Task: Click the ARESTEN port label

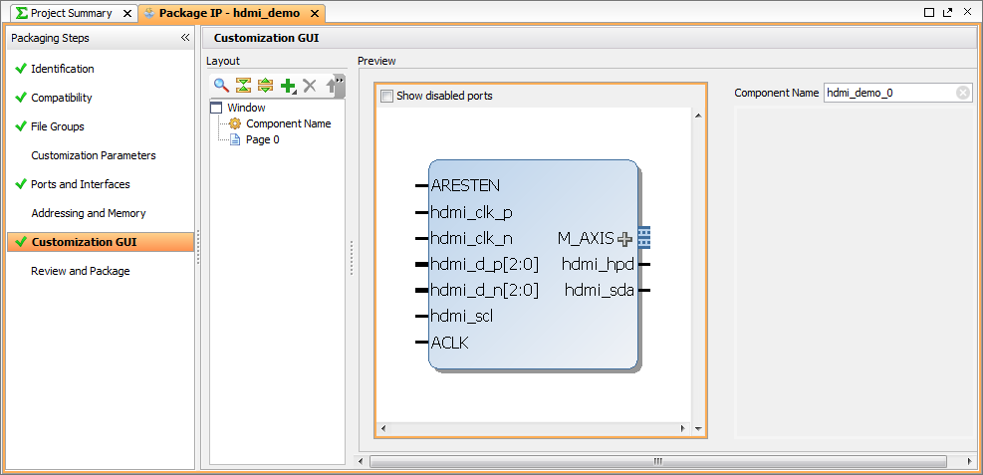Action: [x=465, y=185]
